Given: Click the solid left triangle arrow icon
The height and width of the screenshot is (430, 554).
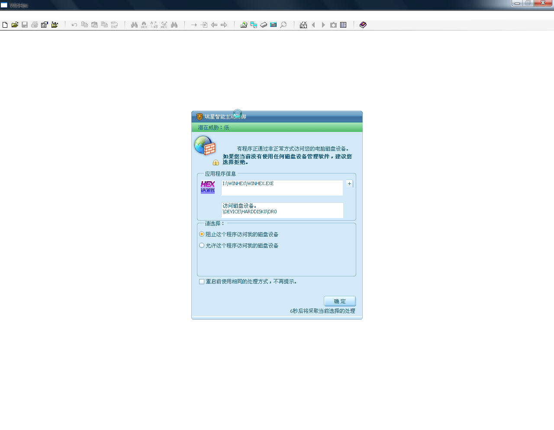Looking at the screenshot, I should pyautogui.click(x=313, y=25).
